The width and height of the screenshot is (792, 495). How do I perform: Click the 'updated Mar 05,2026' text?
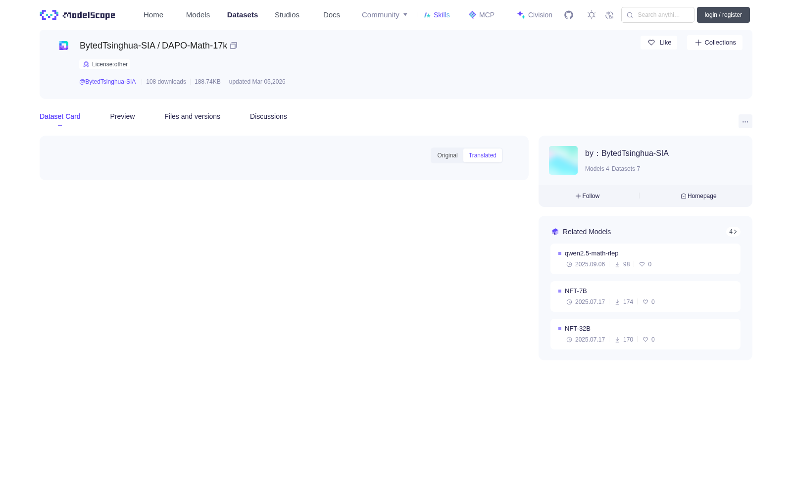point(257,82)
